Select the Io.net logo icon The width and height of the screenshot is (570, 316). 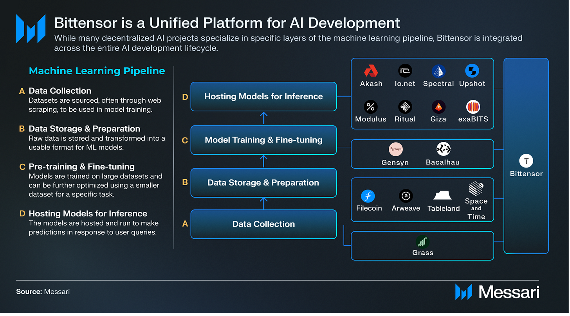405,71
